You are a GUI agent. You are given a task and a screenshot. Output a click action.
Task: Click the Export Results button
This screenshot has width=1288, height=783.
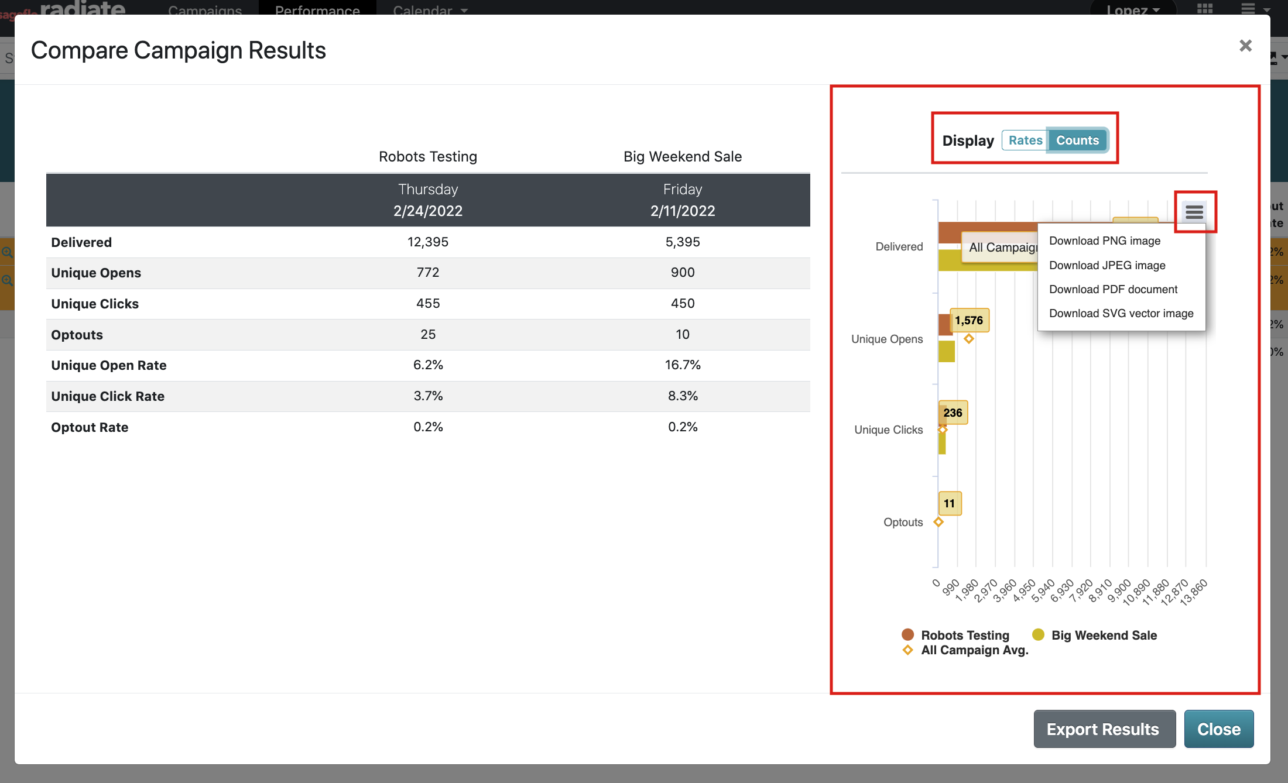pyautogui.click(x=1104, y=729)
